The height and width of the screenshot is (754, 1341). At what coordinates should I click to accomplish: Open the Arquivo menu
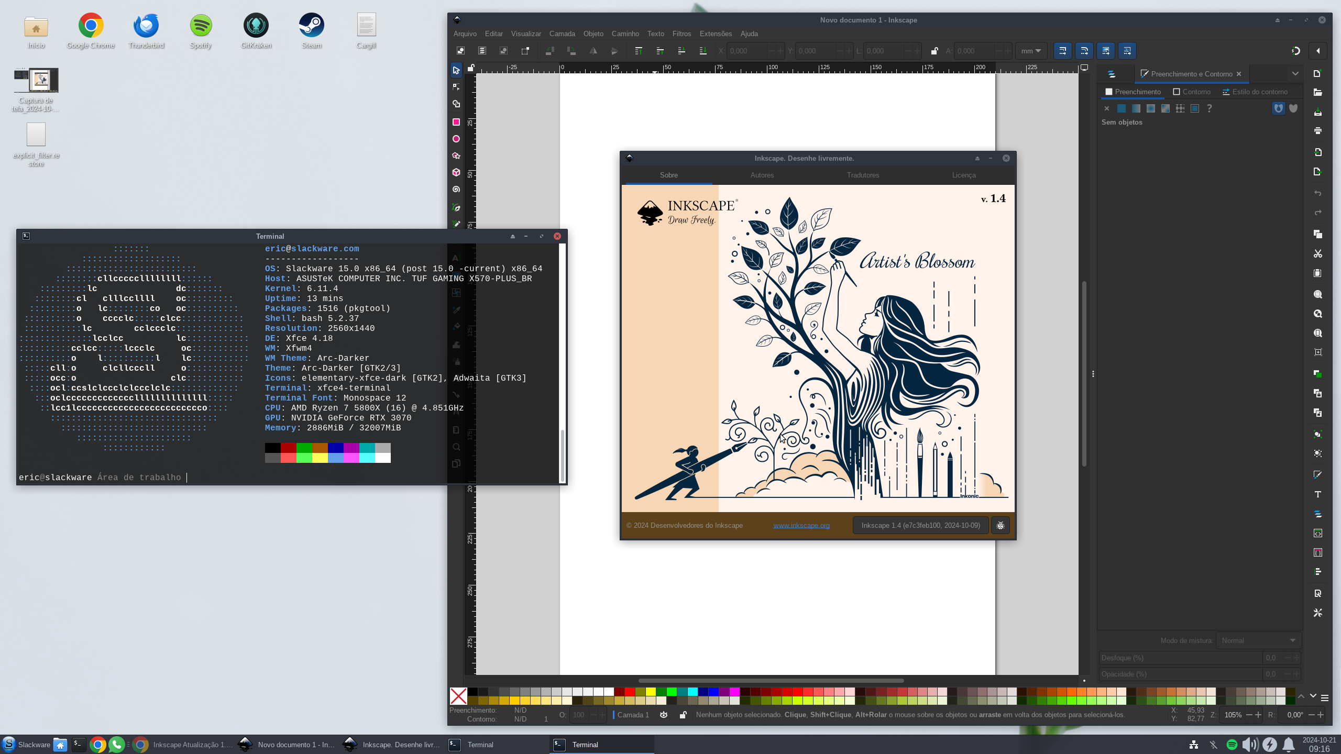(x=465, y=34)
